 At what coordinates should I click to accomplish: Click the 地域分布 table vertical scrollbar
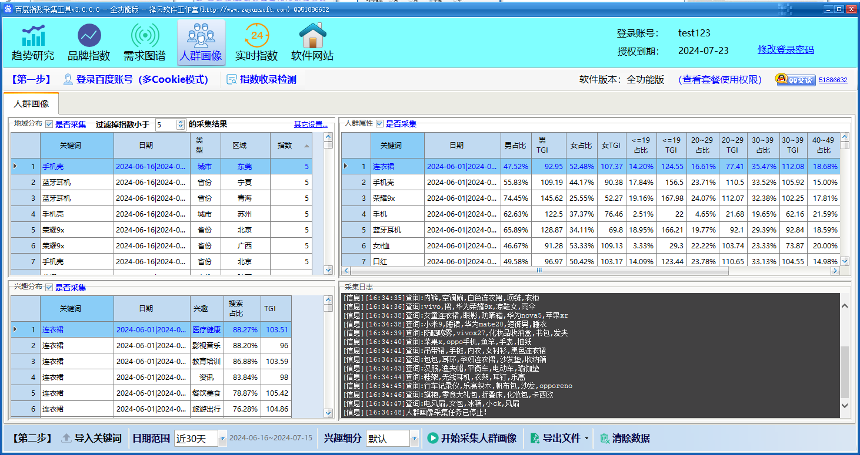point(328,203)
